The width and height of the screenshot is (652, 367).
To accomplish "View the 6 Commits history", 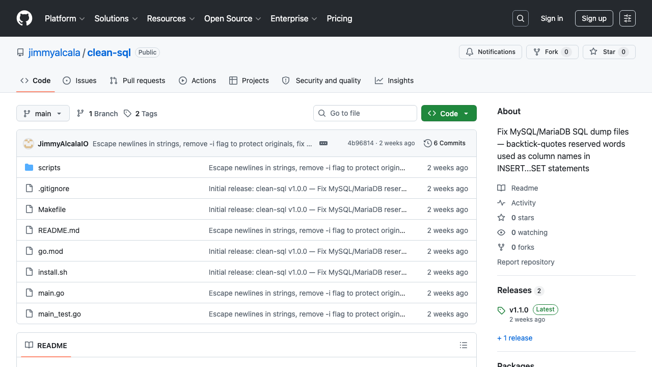I will [445, 143].
